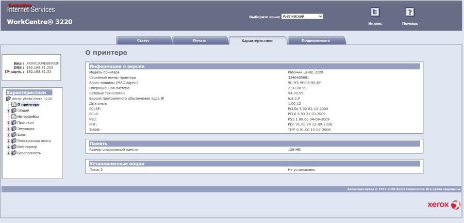
Task: Click the Лоток 2 option row label
Action: pyautogui.click(x=96, y=170)
